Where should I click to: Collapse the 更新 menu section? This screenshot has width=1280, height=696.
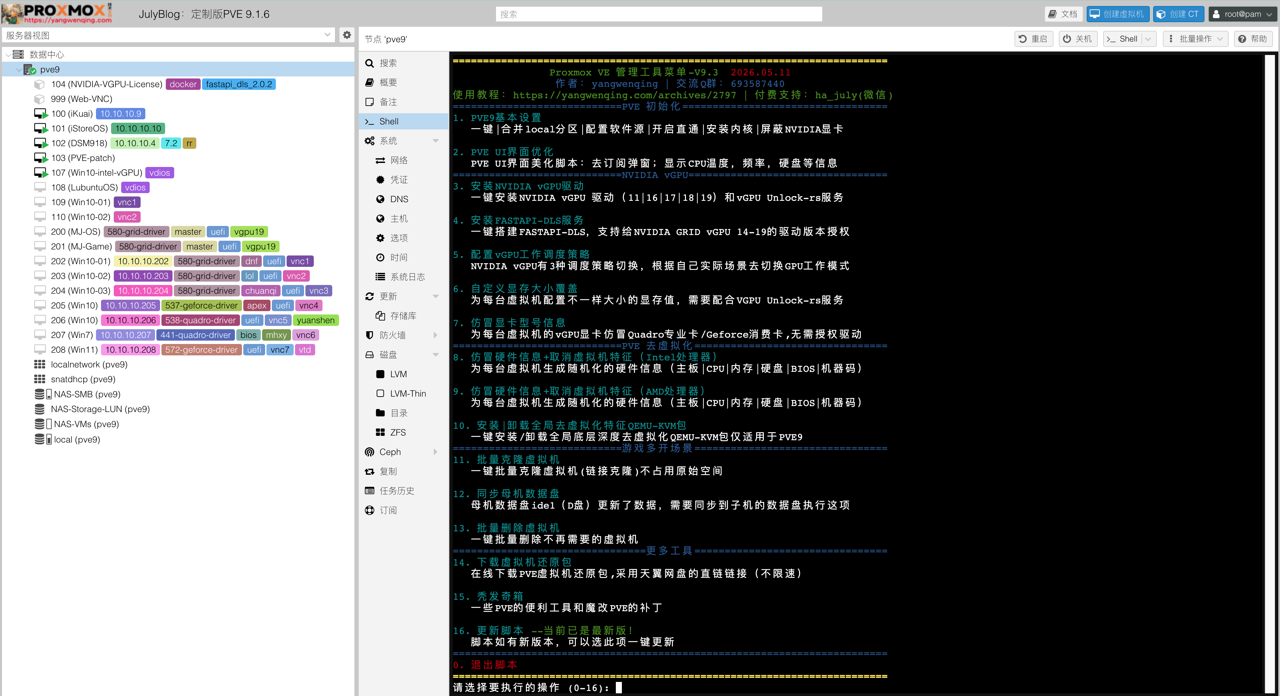tap(436, 296)
